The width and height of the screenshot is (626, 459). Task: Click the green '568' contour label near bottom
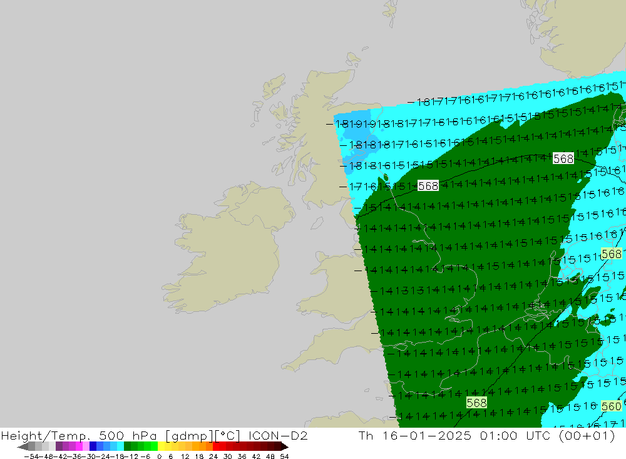tap(476, 403)
